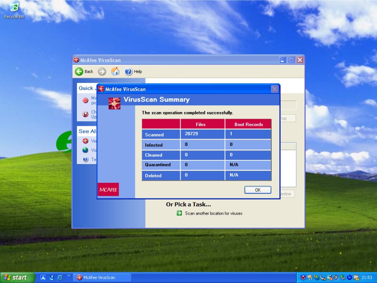Click the system clock showing 21:53
Screen dimensions: 377x283
[366, 277]
